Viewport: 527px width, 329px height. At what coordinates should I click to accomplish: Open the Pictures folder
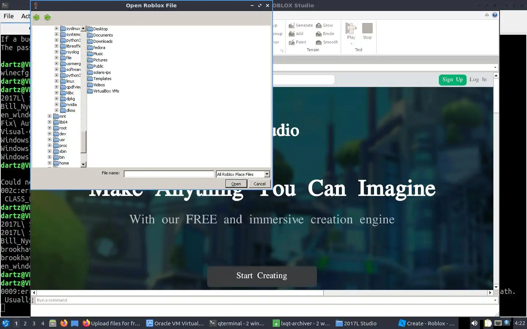97,60
